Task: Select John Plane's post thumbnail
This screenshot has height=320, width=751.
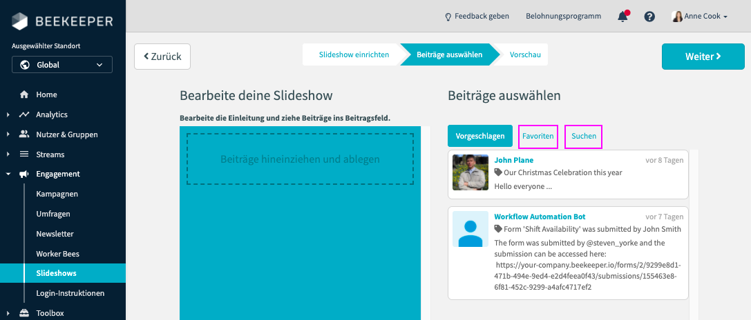Action: pos(470,172)
